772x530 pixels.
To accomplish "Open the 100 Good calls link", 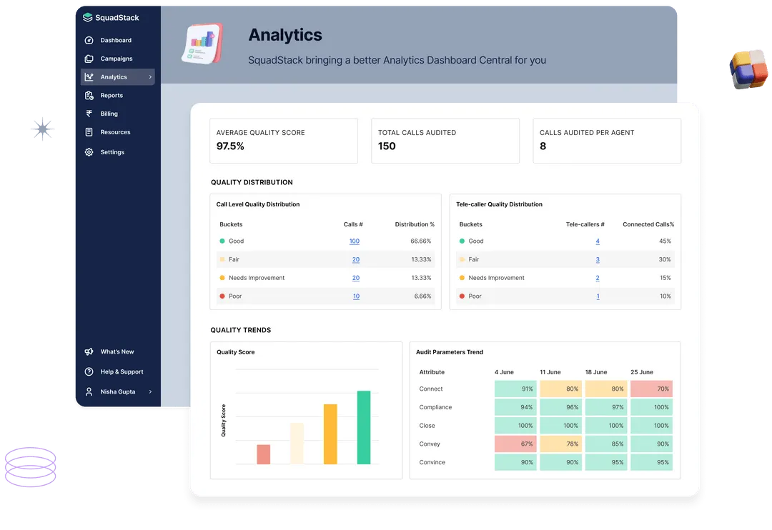I will [x=355, y=241].
